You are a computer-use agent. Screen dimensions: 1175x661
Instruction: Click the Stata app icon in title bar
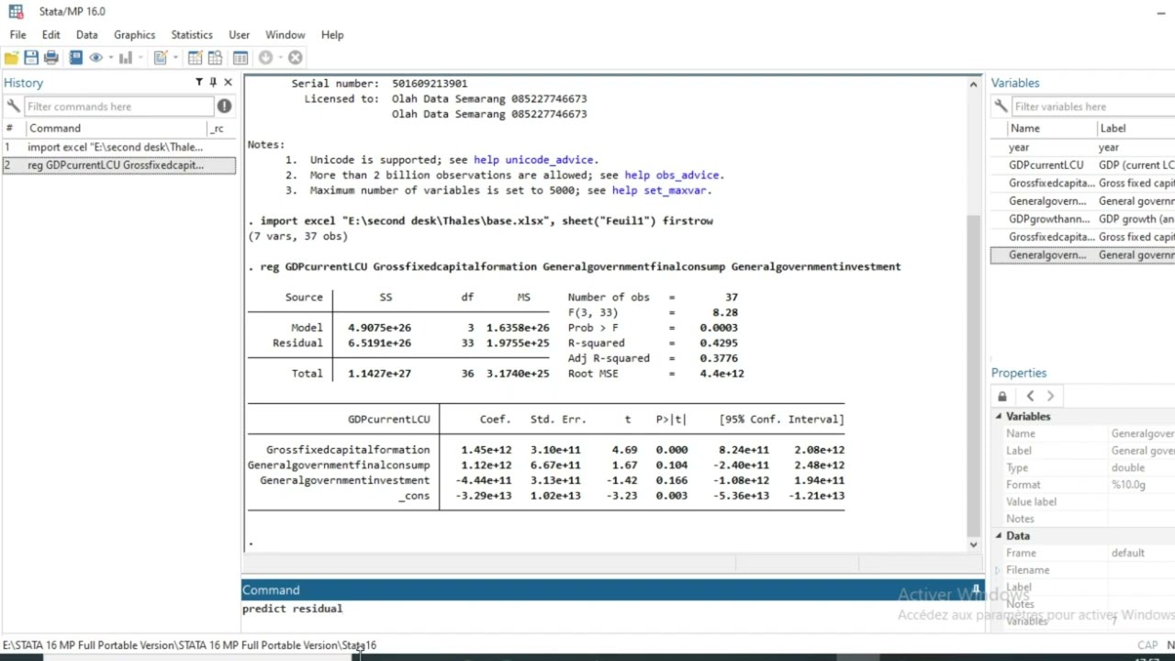click(16, 11)
